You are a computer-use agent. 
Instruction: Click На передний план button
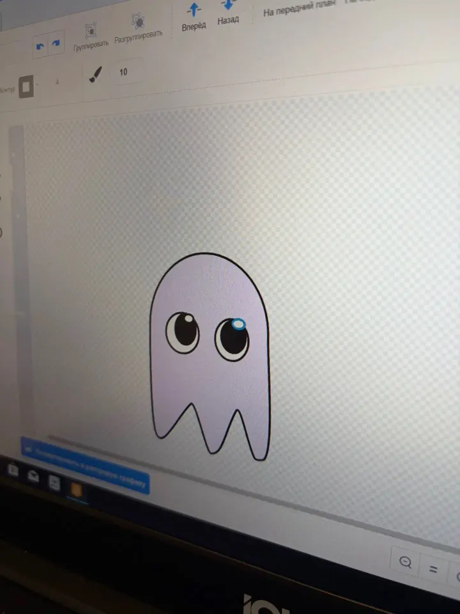pos(299,8)
